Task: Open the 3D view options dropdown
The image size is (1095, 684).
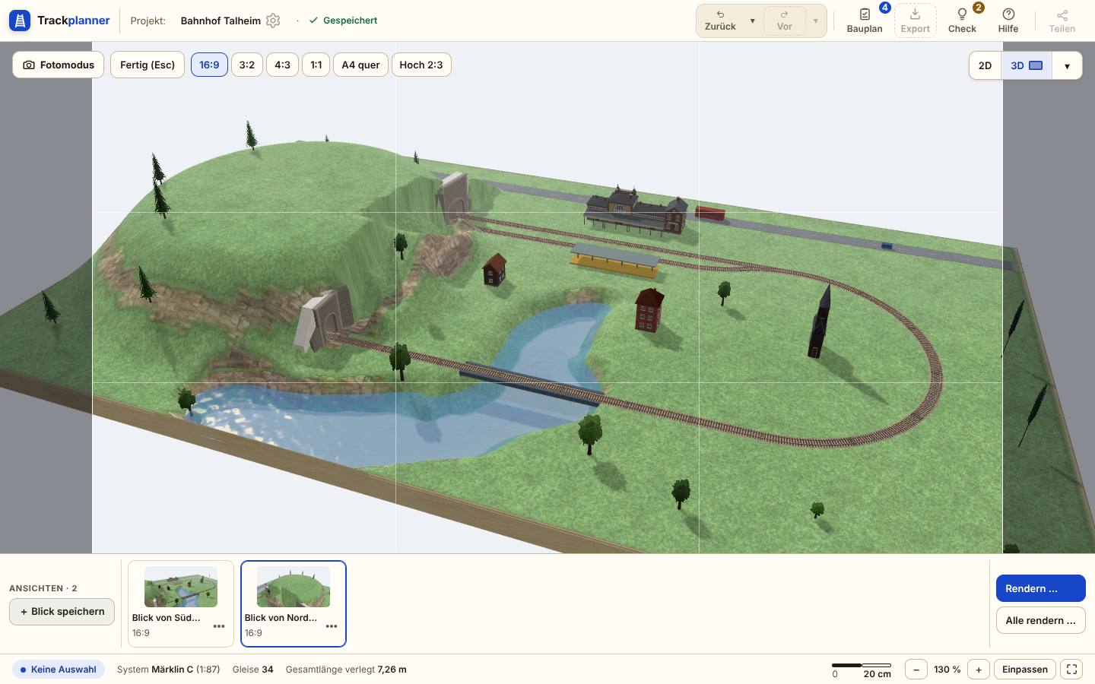Action: (1067, 66)
